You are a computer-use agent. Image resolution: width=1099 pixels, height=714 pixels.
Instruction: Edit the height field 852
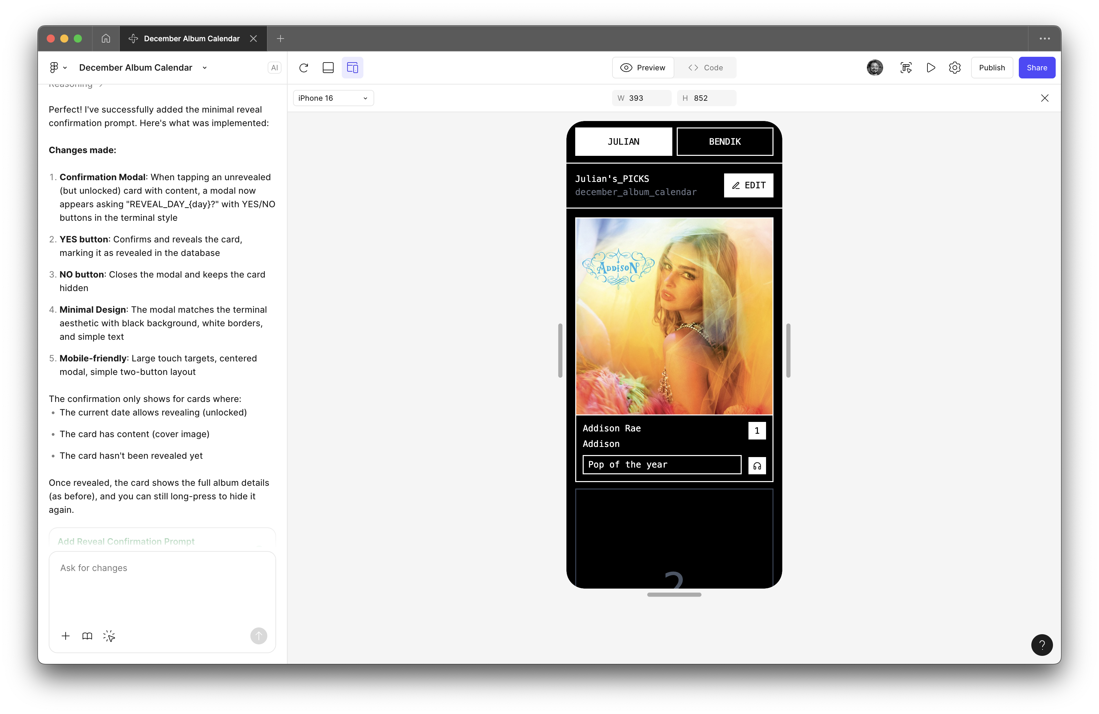point(706,98)
